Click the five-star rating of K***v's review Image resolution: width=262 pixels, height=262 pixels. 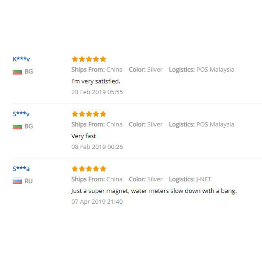pyautogui.click(x=89, y=59)
